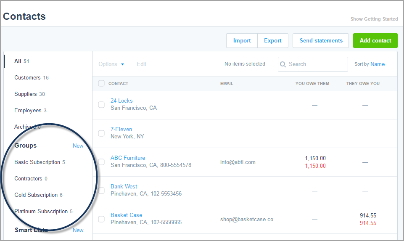The image size is (404, 241).
Task: Open the Contractors group
Action: pos(31,179)
